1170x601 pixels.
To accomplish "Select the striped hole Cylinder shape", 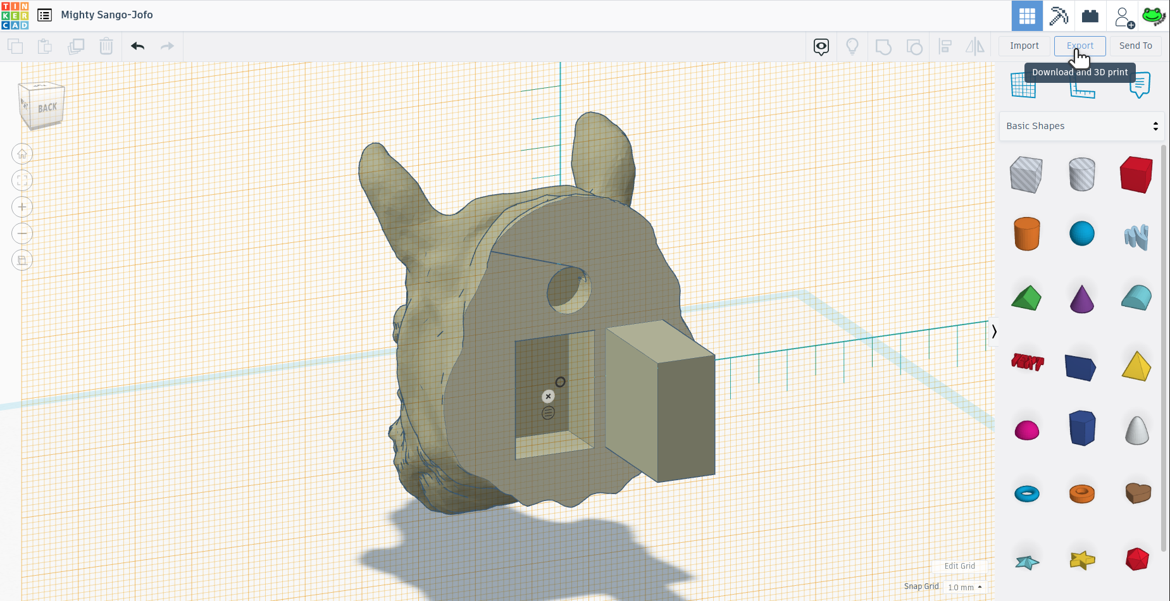I will click(x=1081, y=175).
